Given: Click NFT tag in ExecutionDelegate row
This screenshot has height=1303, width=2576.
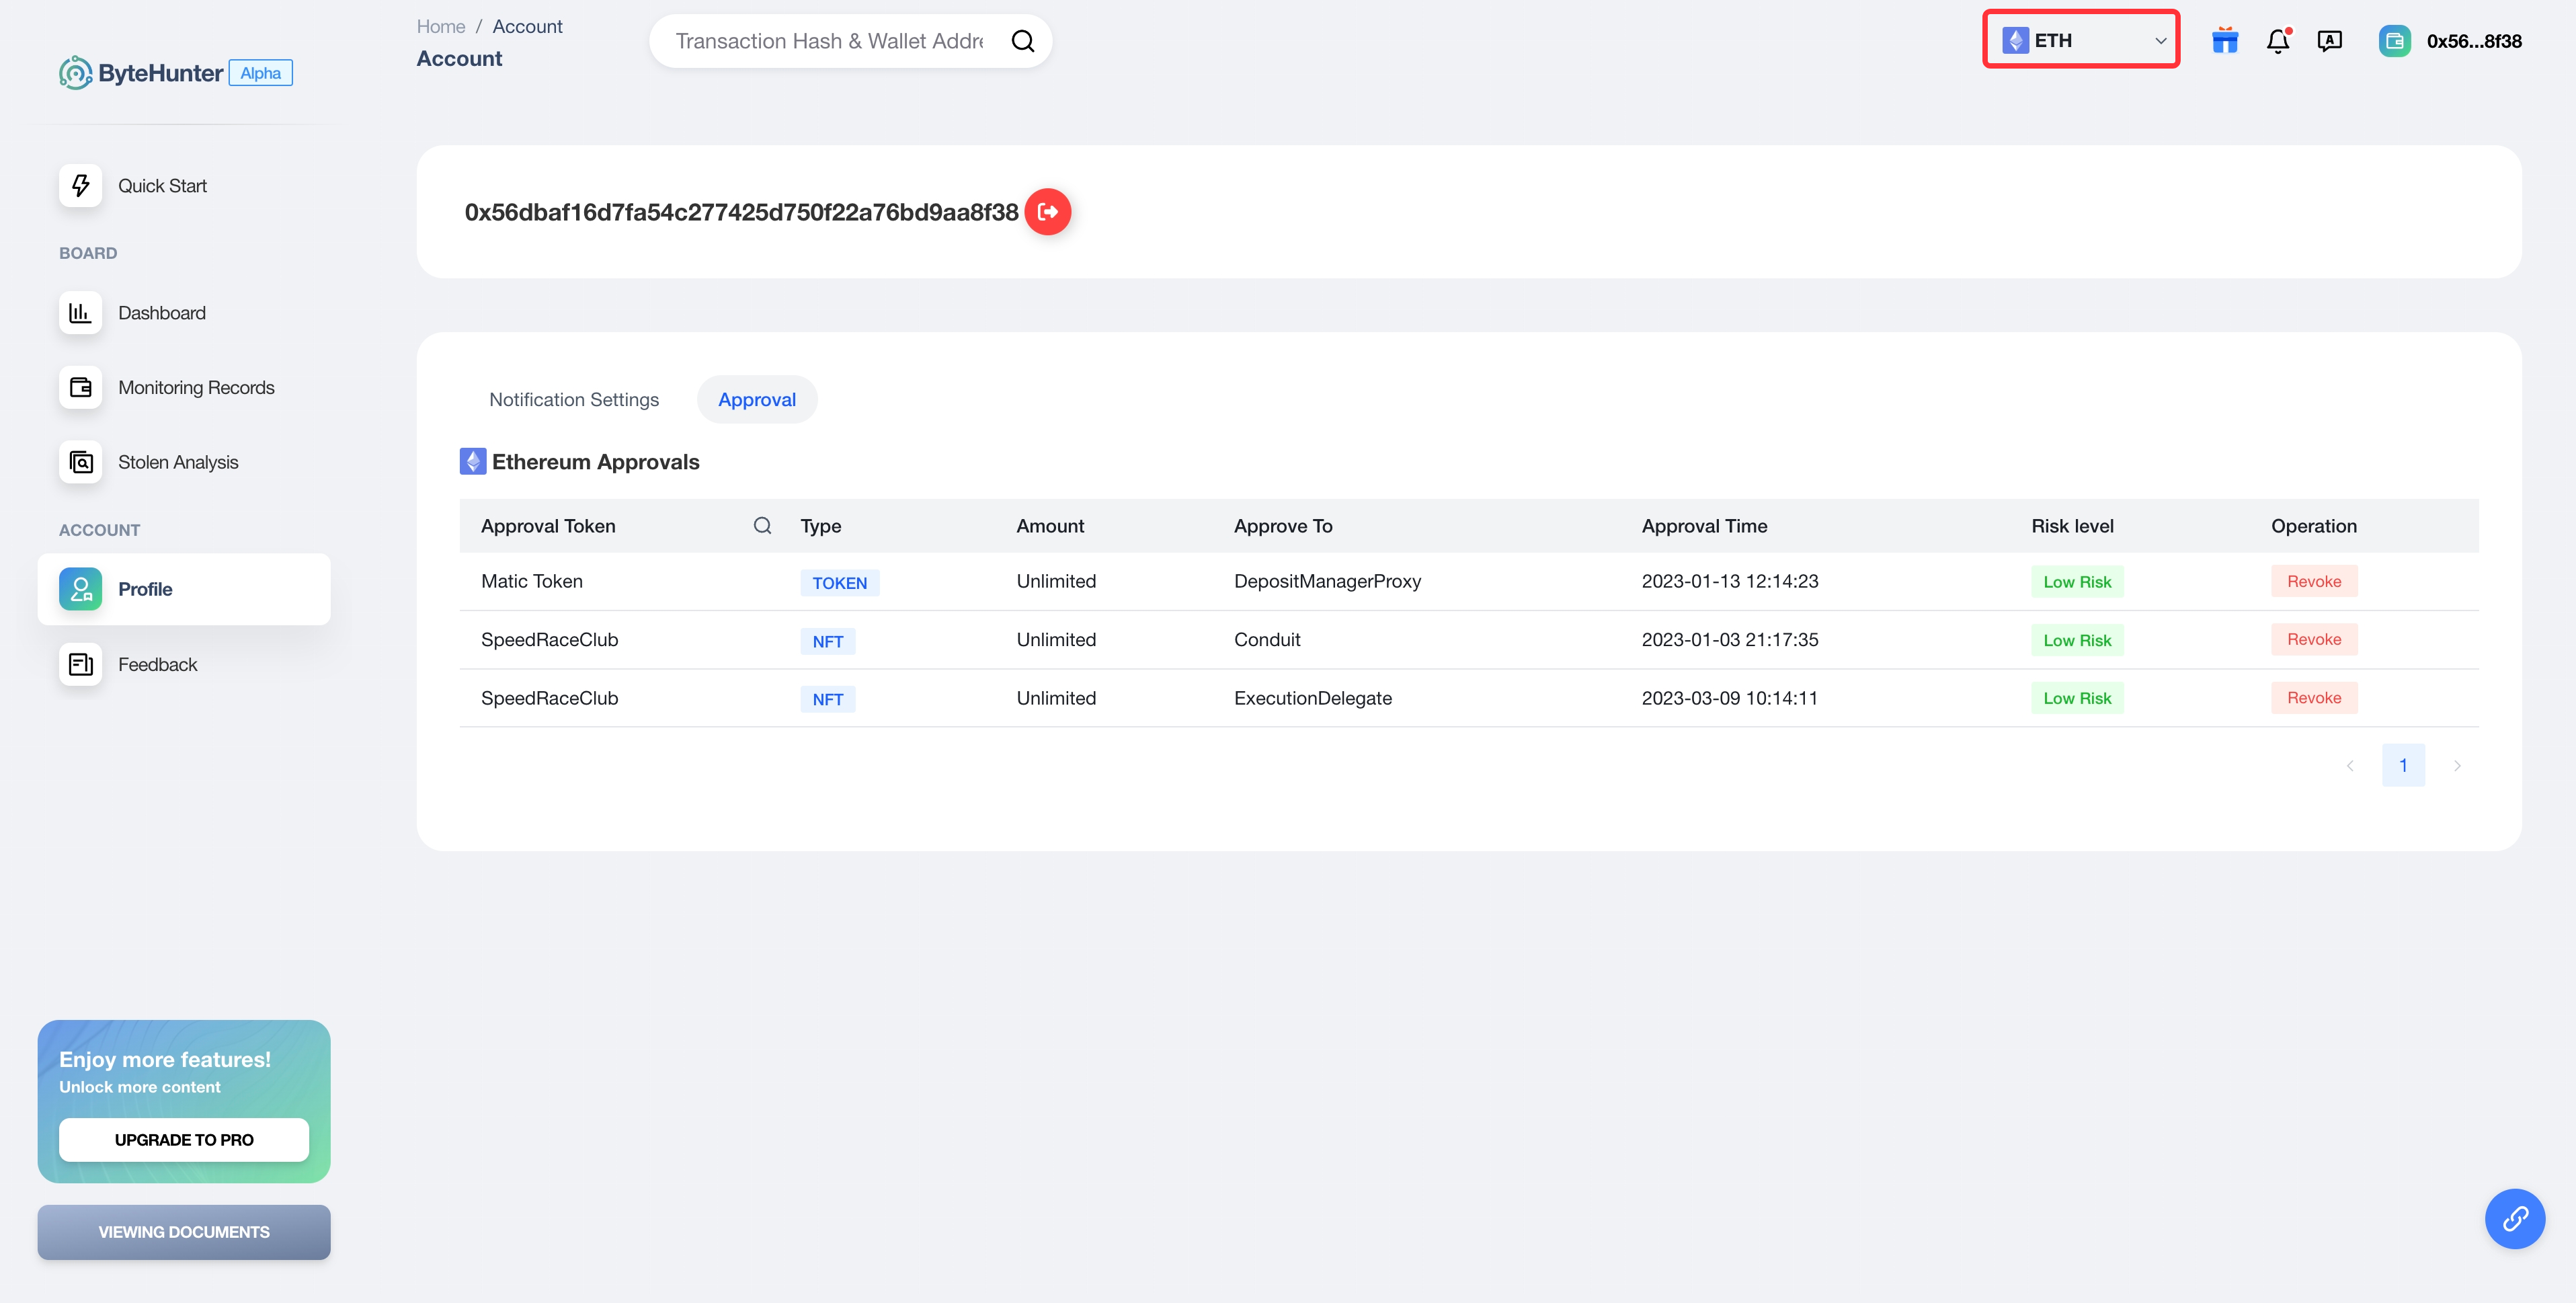Looking at the screenshot, I should (828, 699).
